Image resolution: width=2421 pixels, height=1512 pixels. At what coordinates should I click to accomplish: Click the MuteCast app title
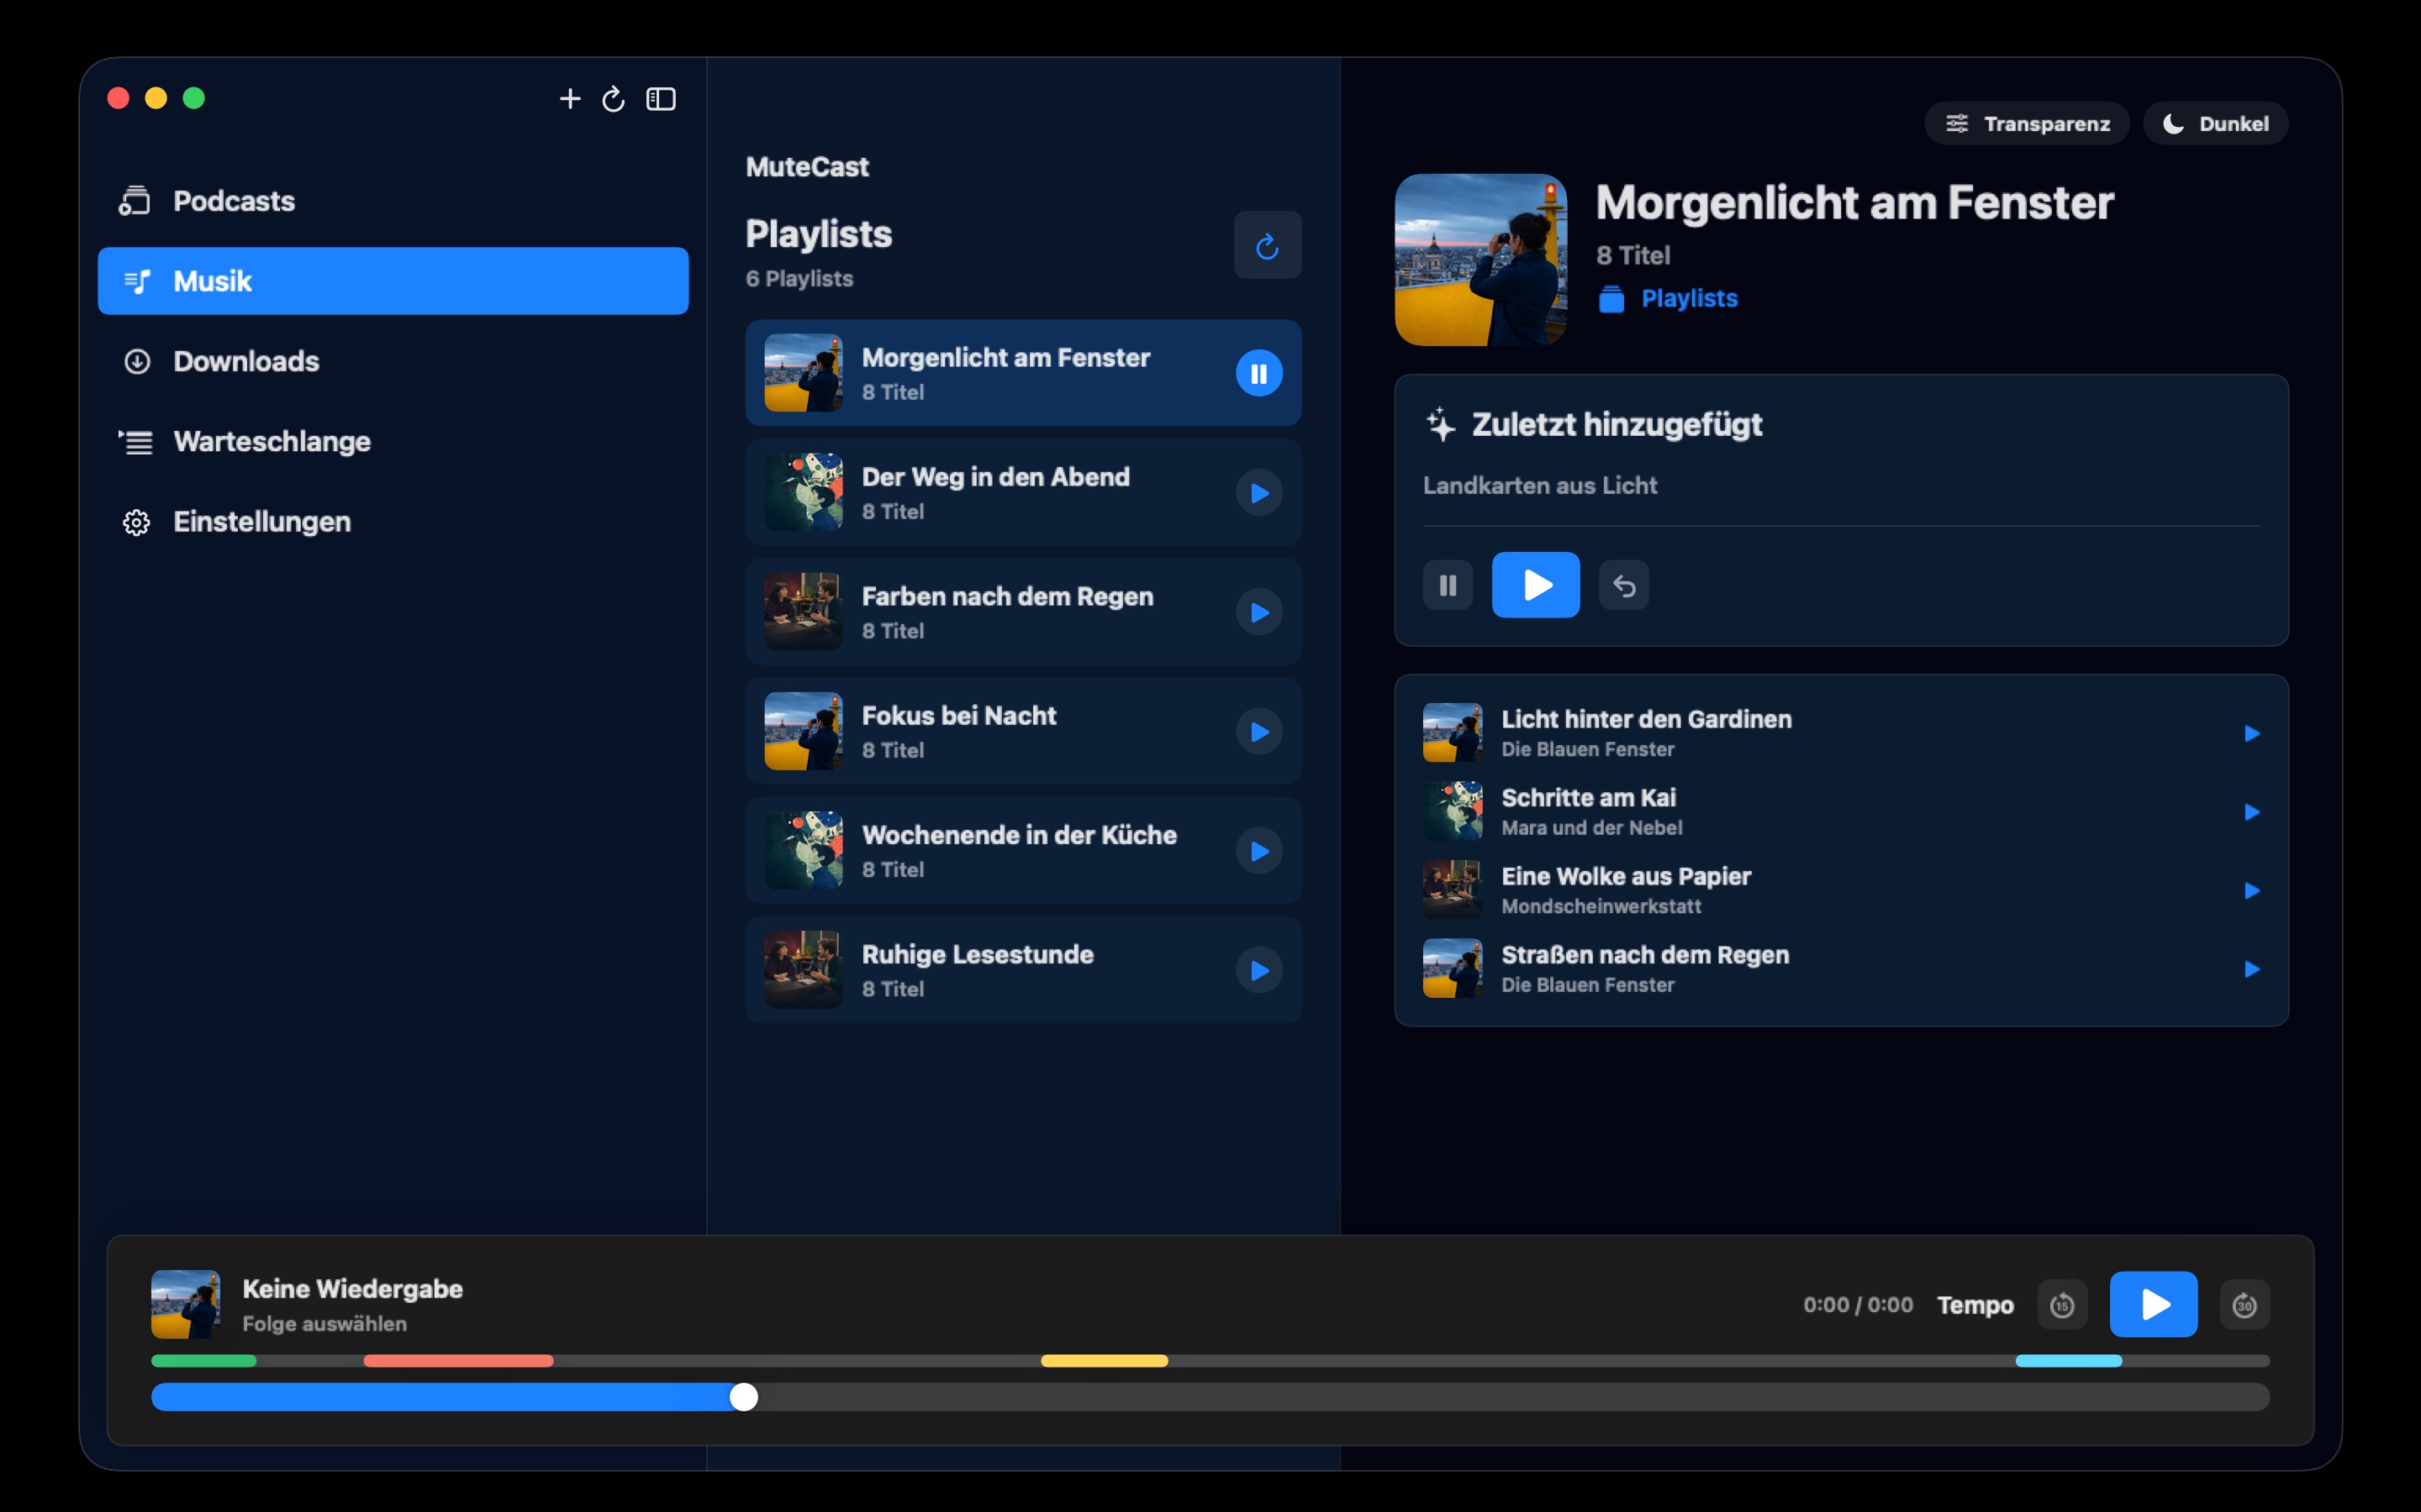tap(807, 167)
